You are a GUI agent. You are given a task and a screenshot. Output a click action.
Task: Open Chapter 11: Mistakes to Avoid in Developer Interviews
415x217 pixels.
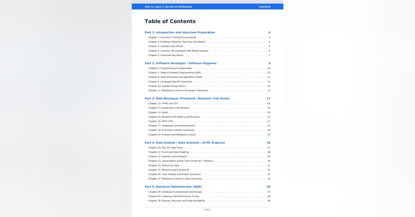[x=178, y=90]
